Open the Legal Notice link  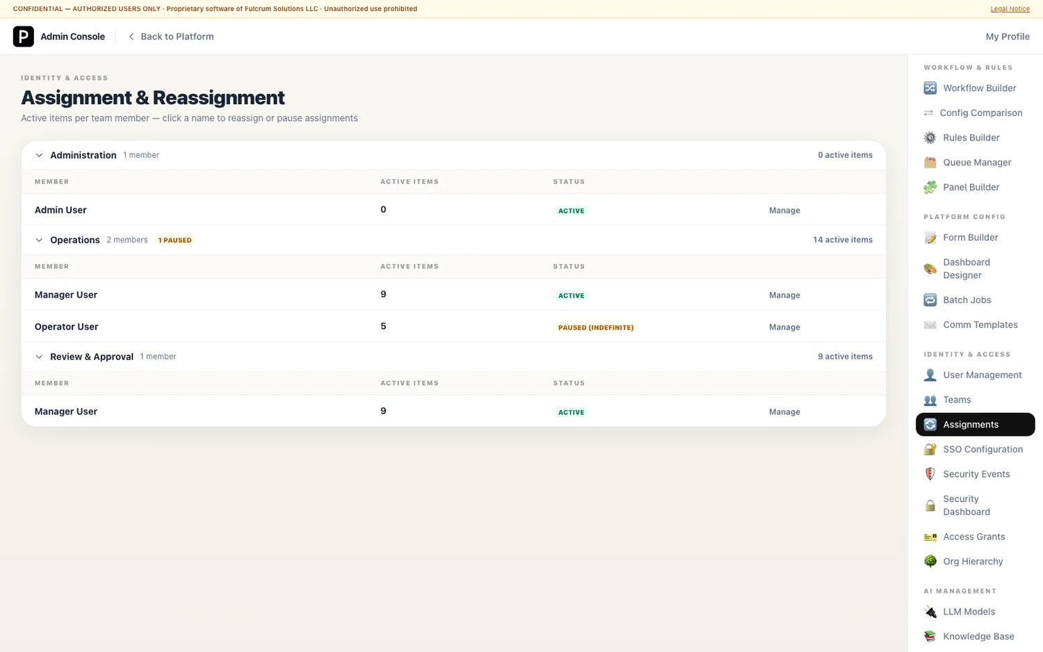tap(1010, 9)
